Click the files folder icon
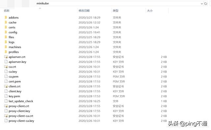This screenshot has height=130, width=211. point(6,37)
